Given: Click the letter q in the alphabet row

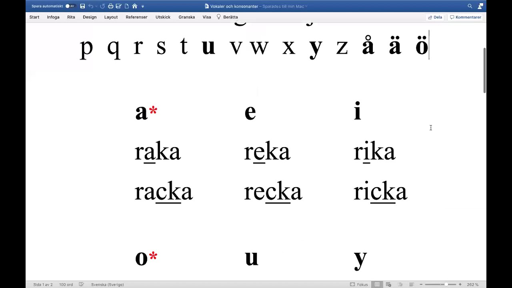Looking at the screenshot, I should [114, 48].
